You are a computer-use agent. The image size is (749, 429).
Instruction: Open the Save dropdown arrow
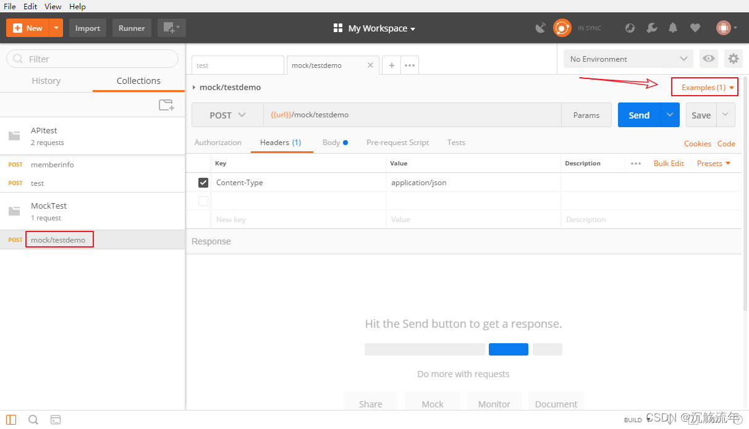[726, 115]
